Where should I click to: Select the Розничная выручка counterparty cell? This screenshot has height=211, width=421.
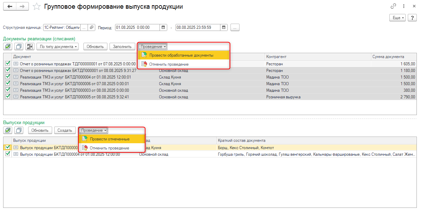click(x=318, y=97)
